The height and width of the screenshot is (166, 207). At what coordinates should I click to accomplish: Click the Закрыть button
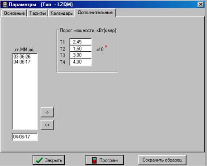tap(49, 160)
